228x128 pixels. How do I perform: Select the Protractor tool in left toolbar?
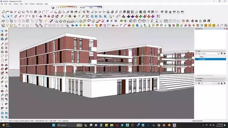pos(2,82)
